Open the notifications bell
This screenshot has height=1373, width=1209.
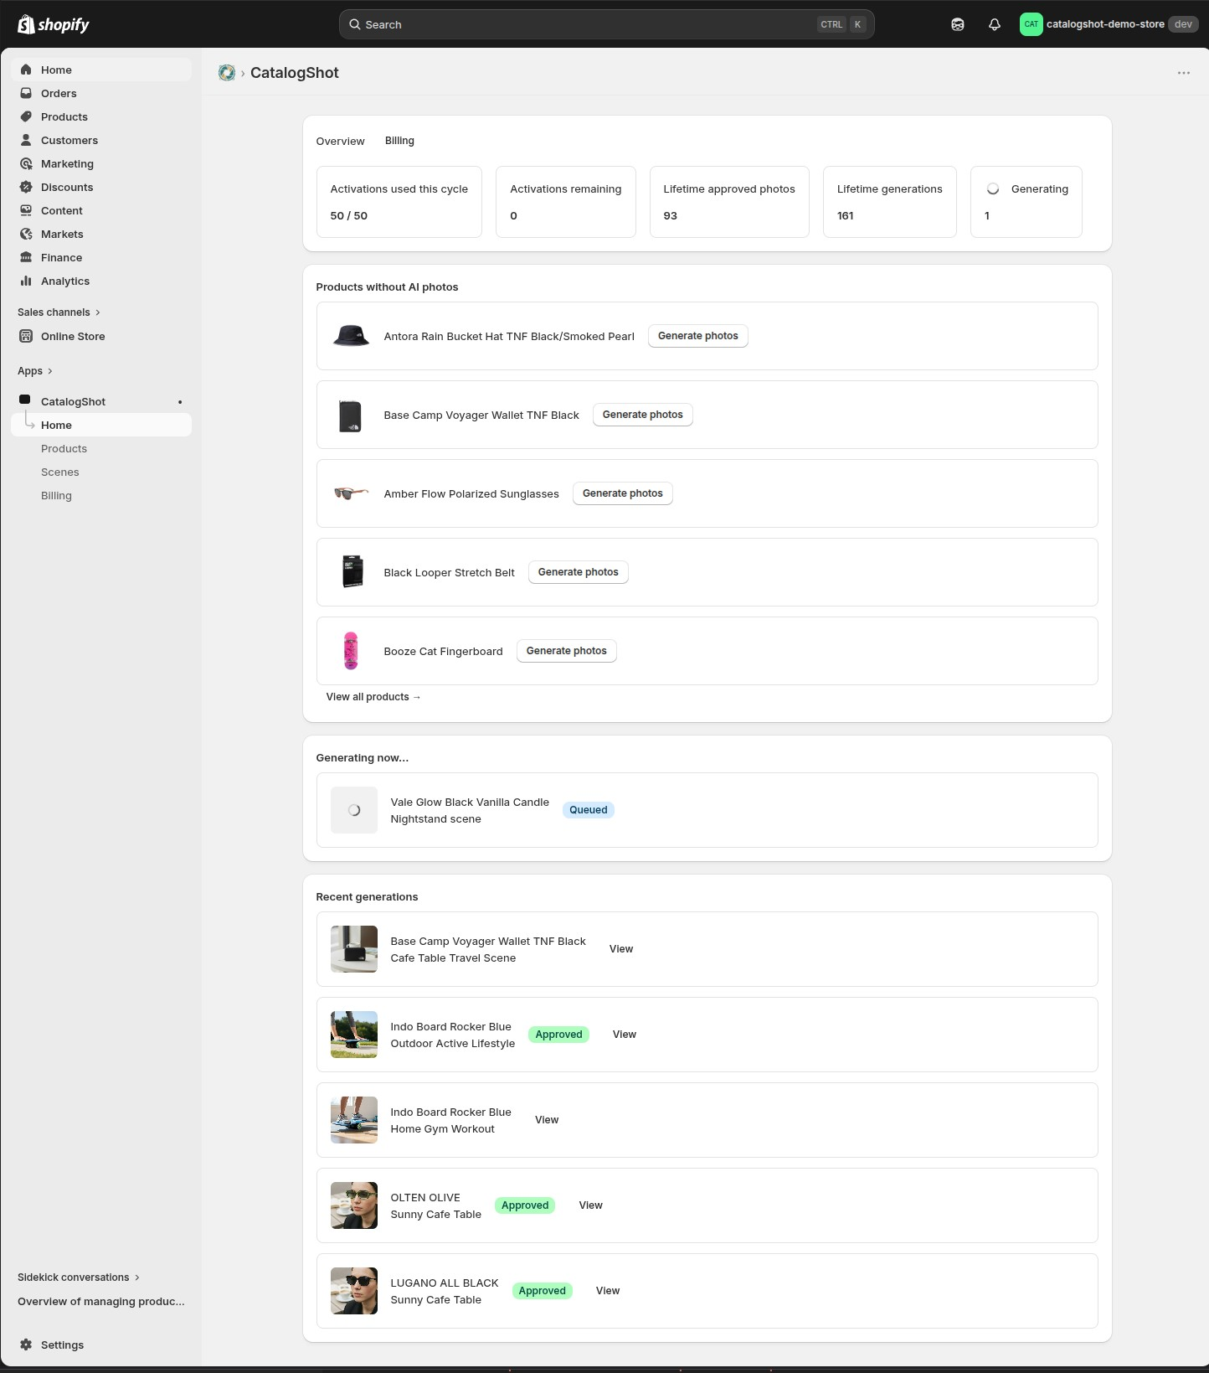pos(995,24)
